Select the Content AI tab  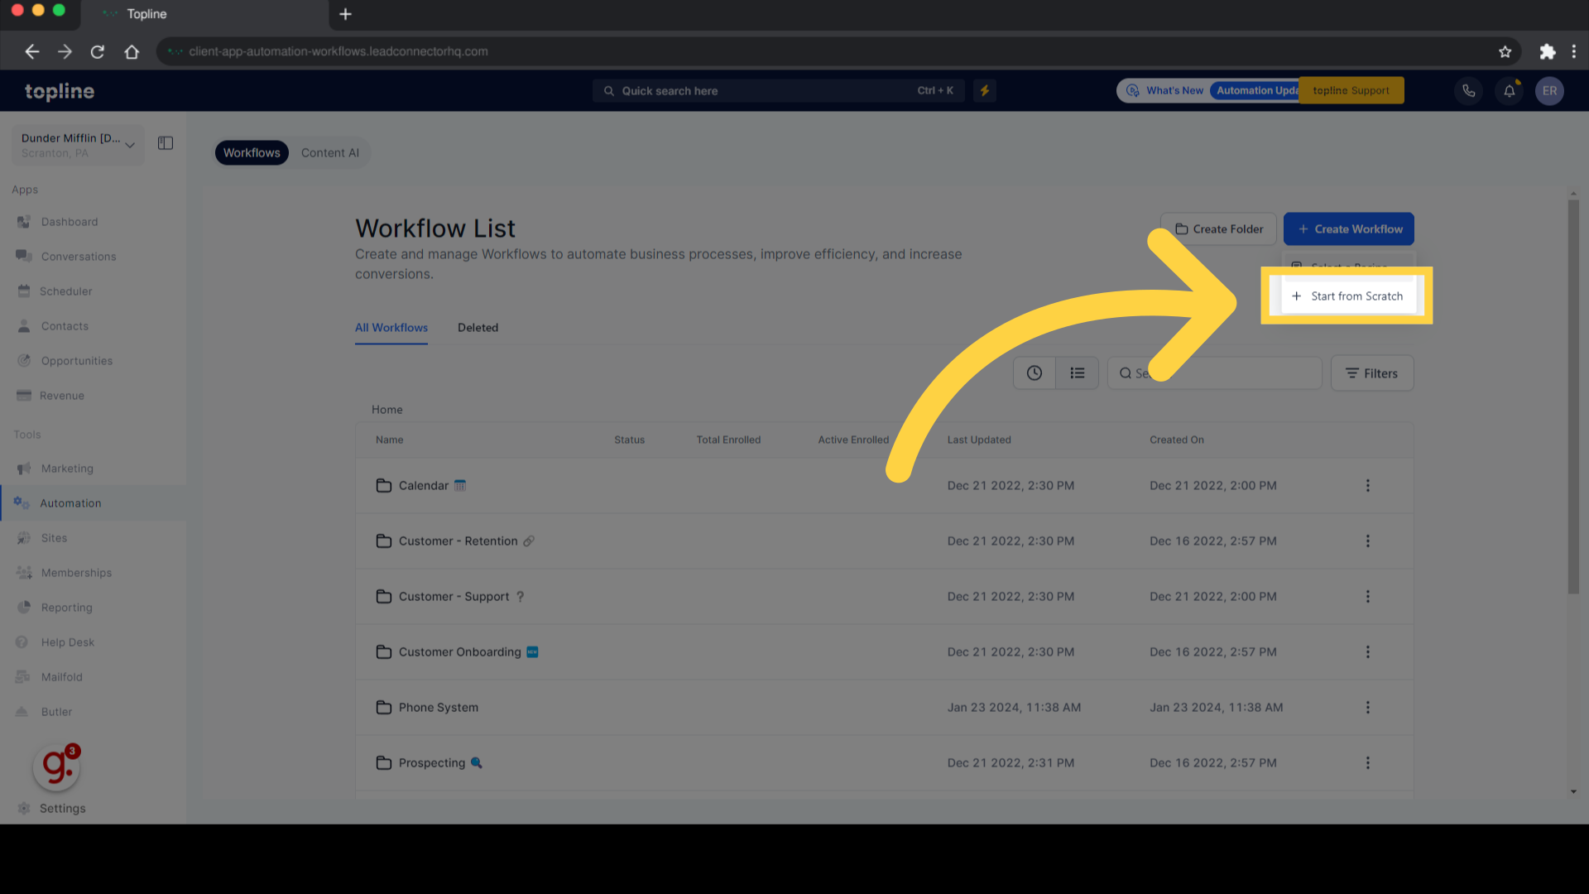click(x=329, y=153)
